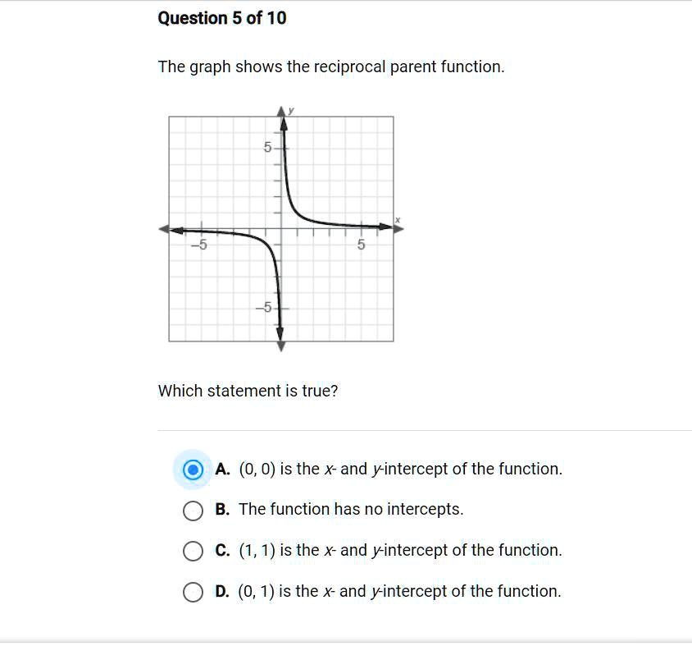
Task: Click the positive 5 label on the x-axis
Action: click(x=361, y=245)
